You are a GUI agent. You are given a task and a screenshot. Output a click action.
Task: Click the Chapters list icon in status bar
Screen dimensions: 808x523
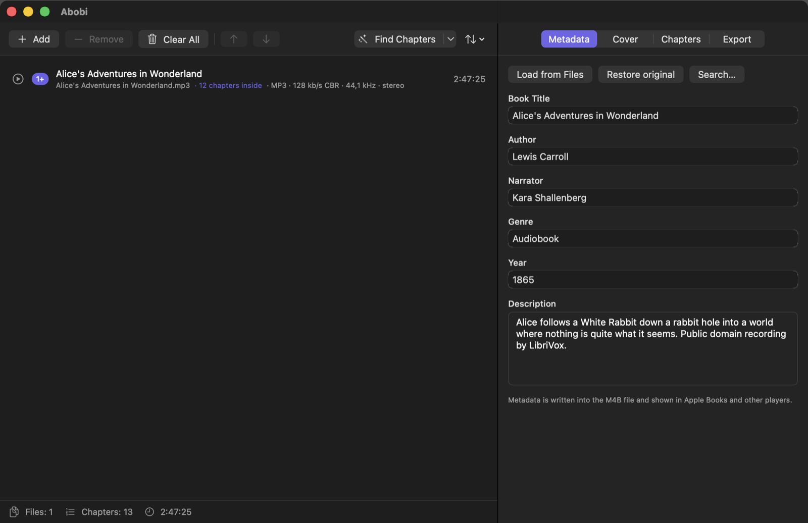70,512
